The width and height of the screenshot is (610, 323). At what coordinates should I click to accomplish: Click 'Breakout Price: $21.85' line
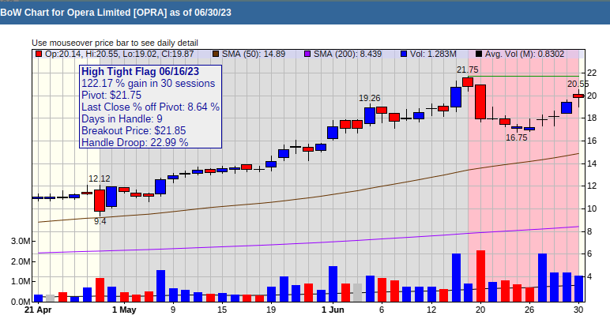click(134, 130)
